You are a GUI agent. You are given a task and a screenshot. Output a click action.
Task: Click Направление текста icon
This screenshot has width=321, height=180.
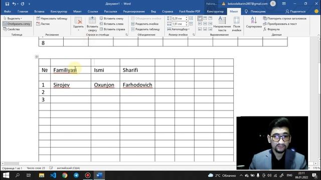(x=222, y=24)
